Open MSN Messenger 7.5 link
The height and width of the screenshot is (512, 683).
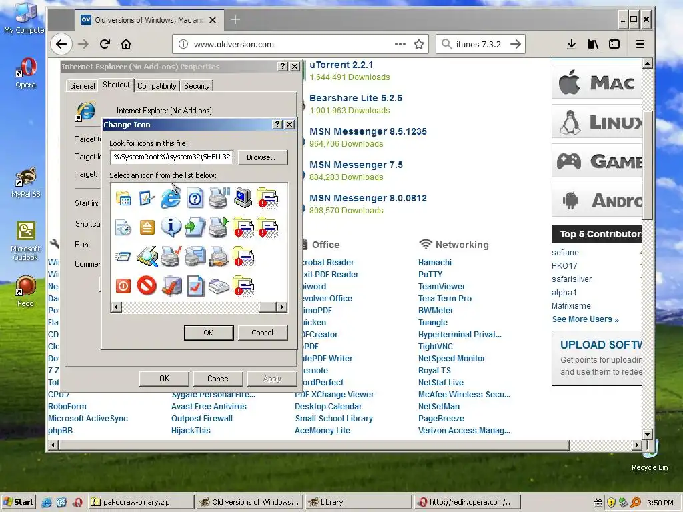pyautogui.click(x=356, y=165)
